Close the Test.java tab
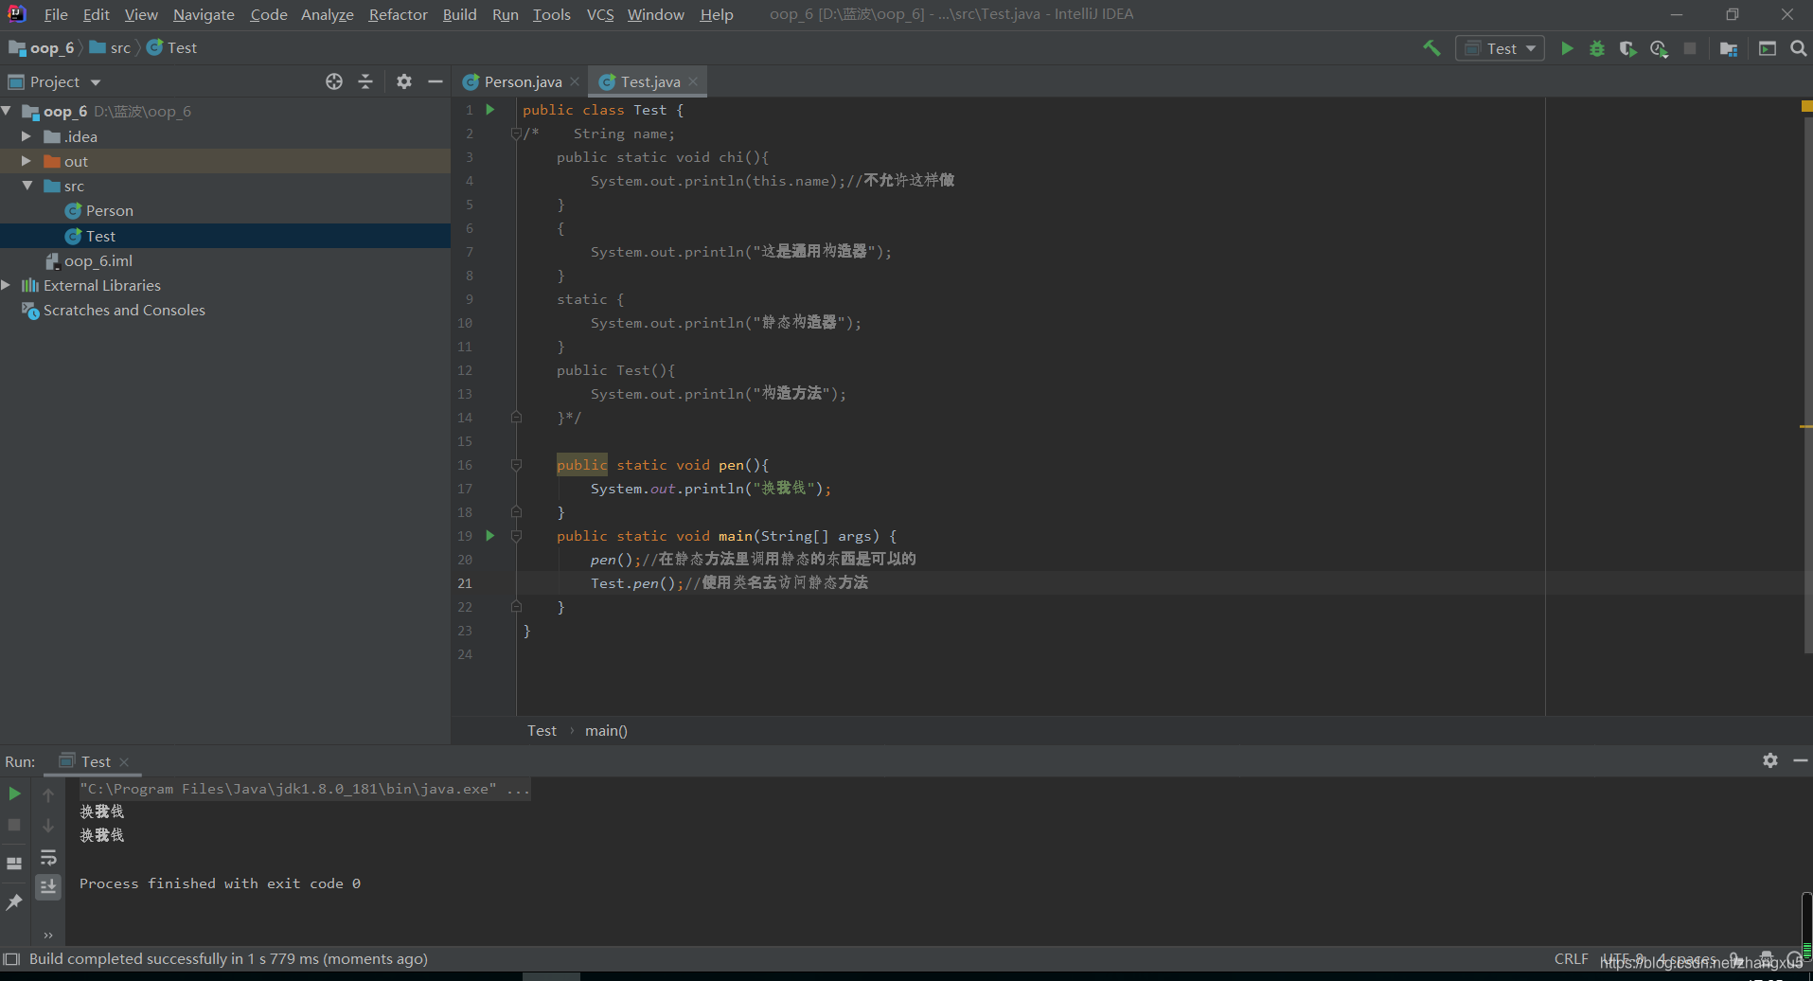This screenshot has width=1813, height=981. coord(693,81)
